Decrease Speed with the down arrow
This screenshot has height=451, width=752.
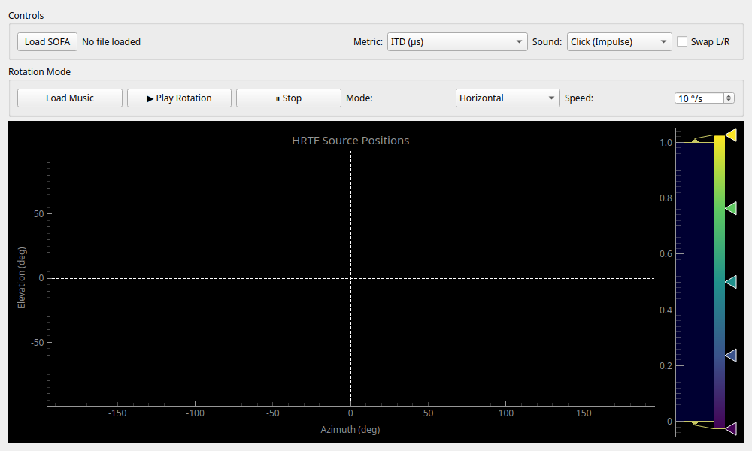click(x=729, y=101)
